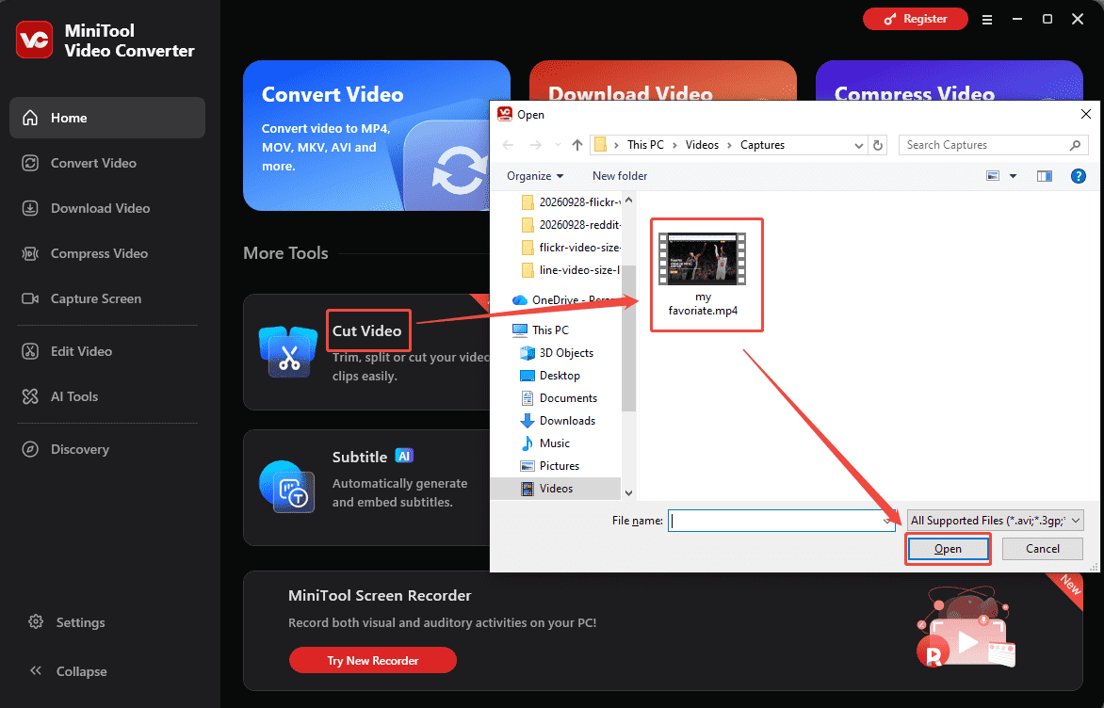
Task: Click tree scrollbar up arrow
Action: click(x=628, y=200)
